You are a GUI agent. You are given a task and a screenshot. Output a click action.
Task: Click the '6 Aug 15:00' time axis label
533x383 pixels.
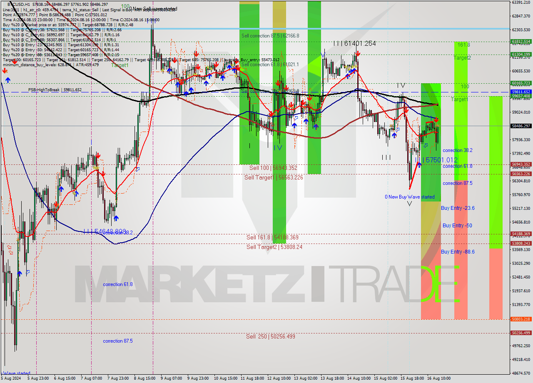point(65,379)
